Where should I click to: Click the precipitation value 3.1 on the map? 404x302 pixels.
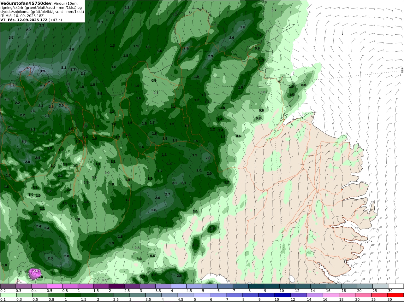click(x=64, y=67)
